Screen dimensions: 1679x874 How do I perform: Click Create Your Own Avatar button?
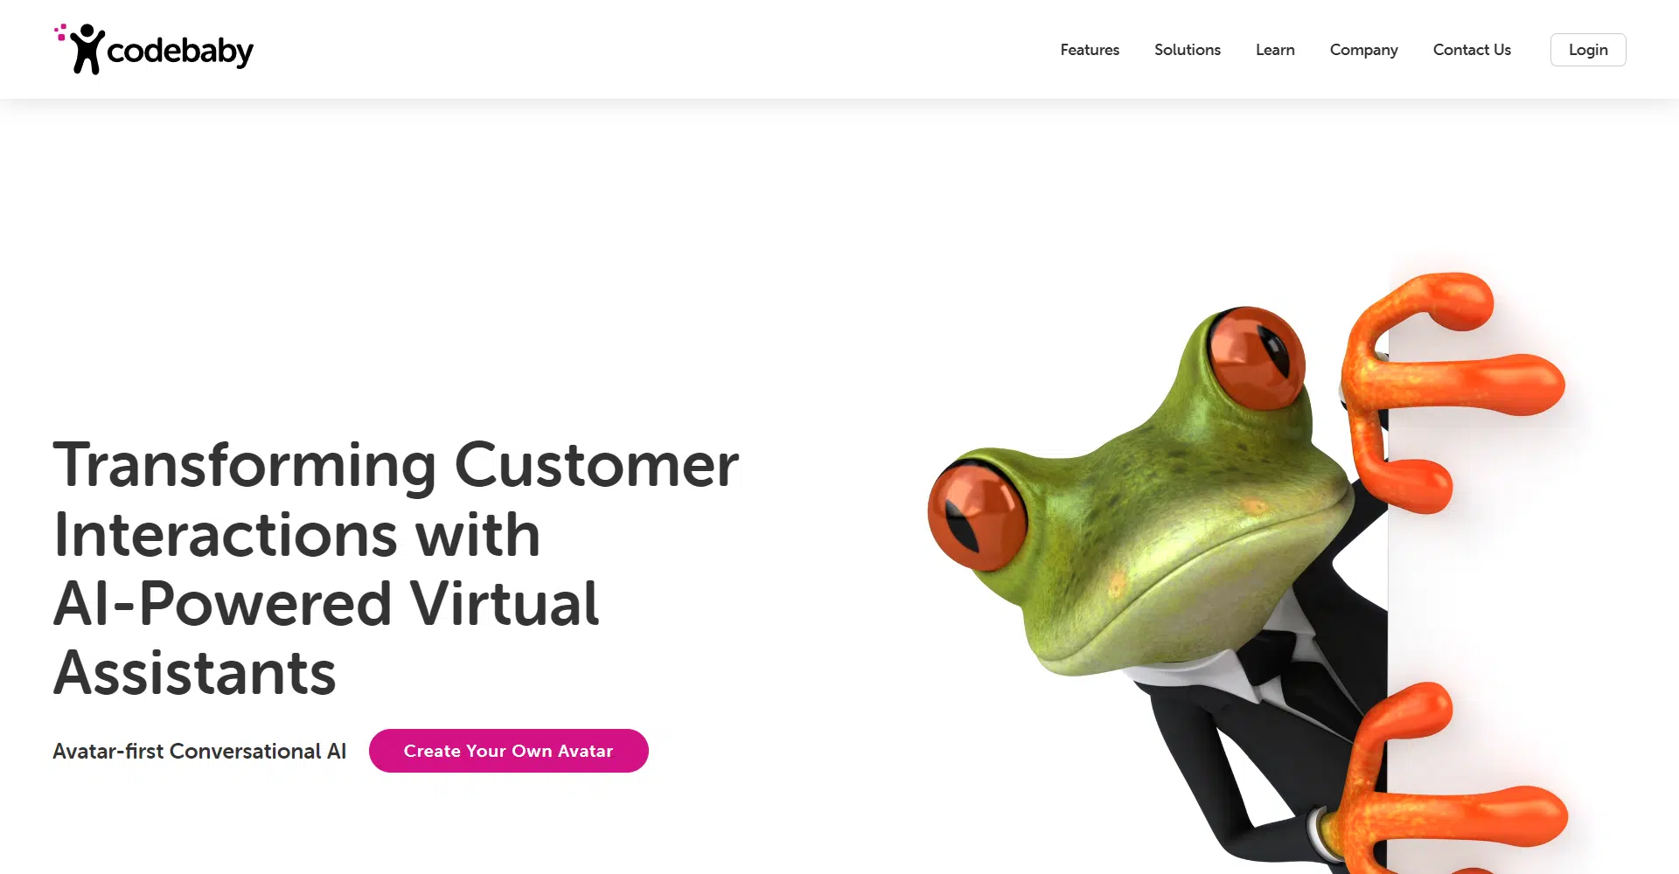[x=509, y=751]
